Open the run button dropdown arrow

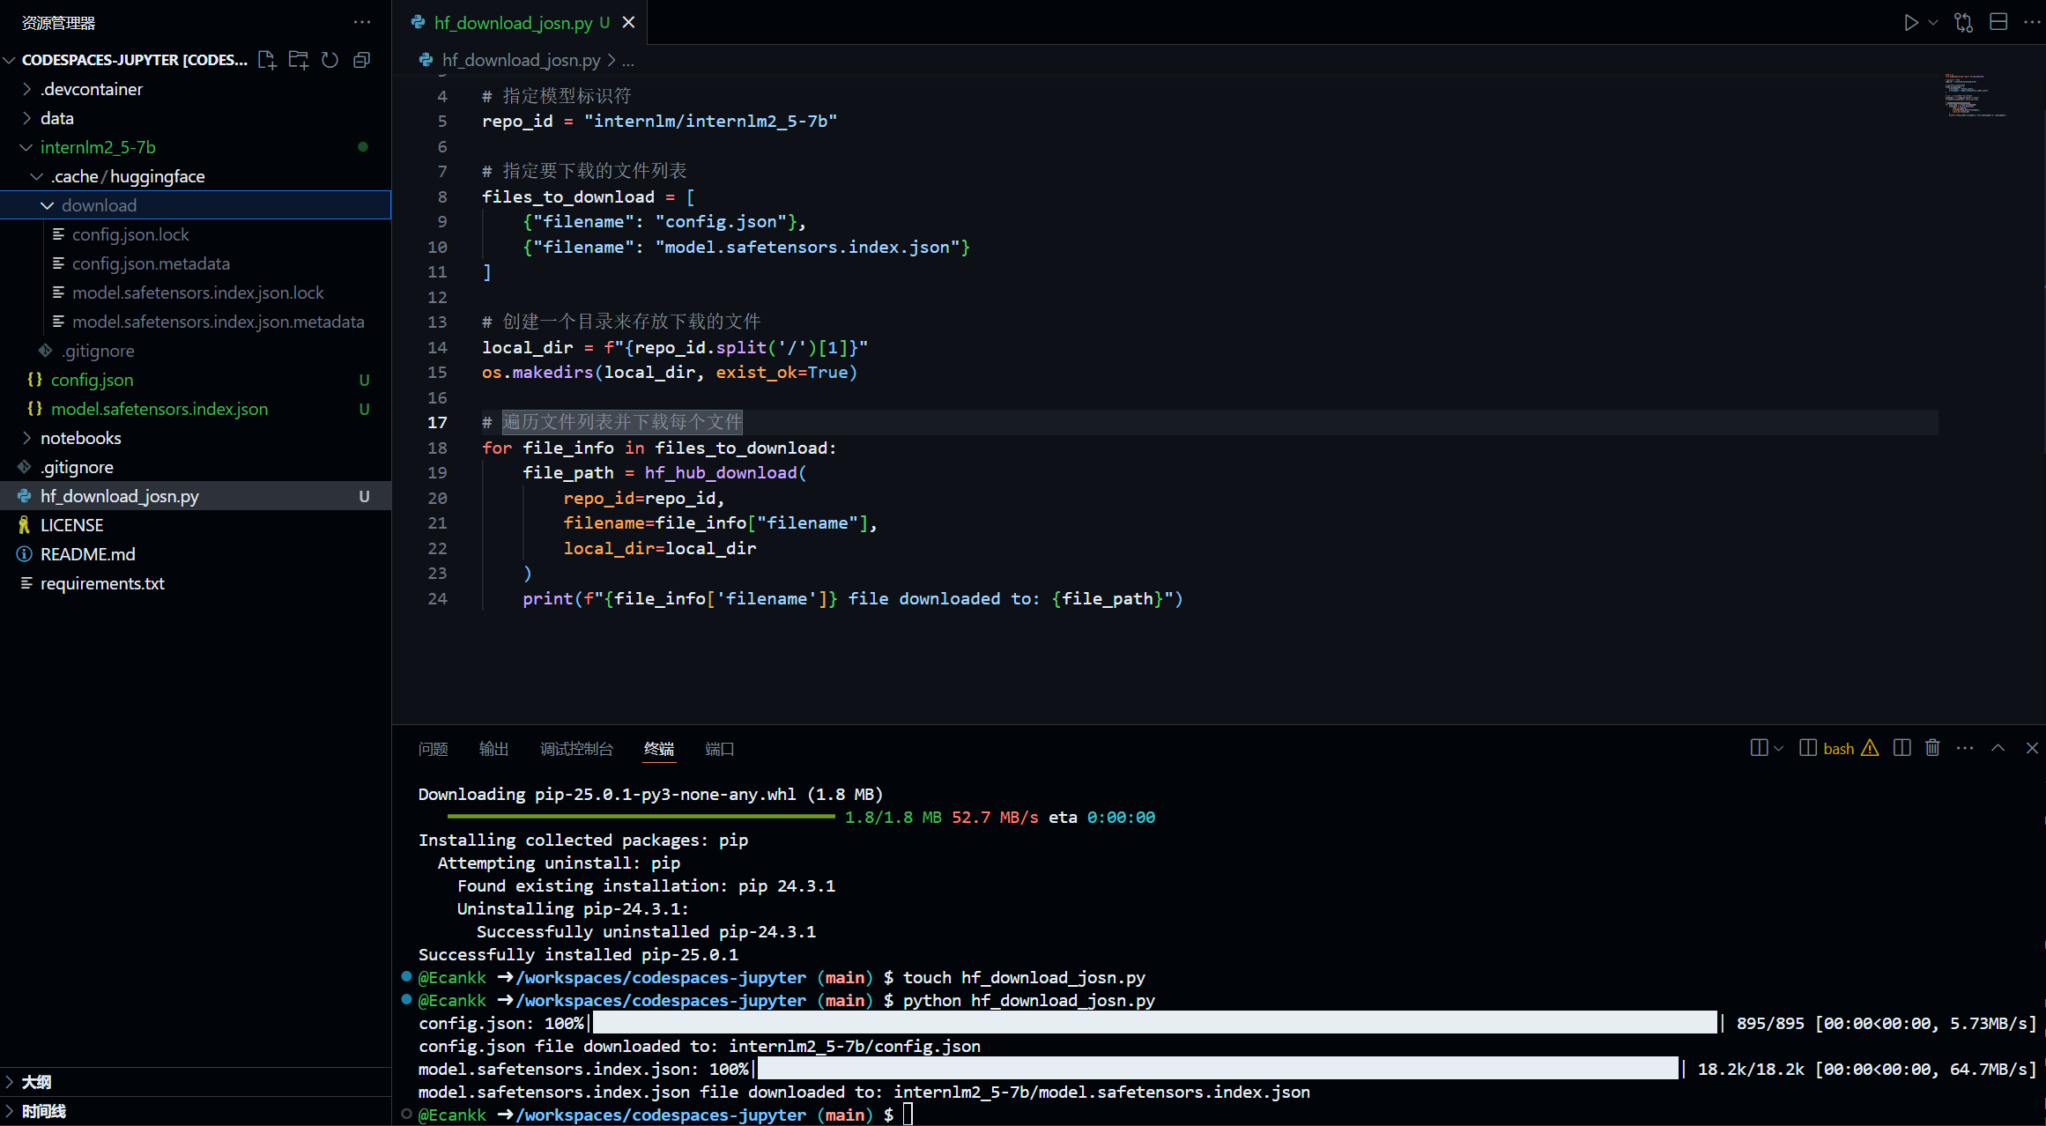coord(1932,23)
